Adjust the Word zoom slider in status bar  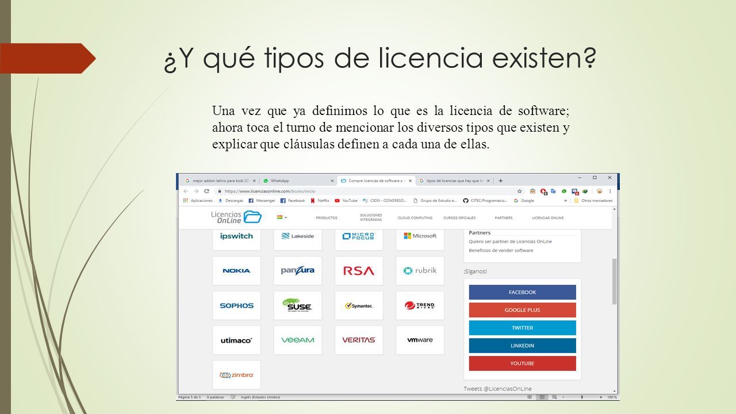(582, 397)
